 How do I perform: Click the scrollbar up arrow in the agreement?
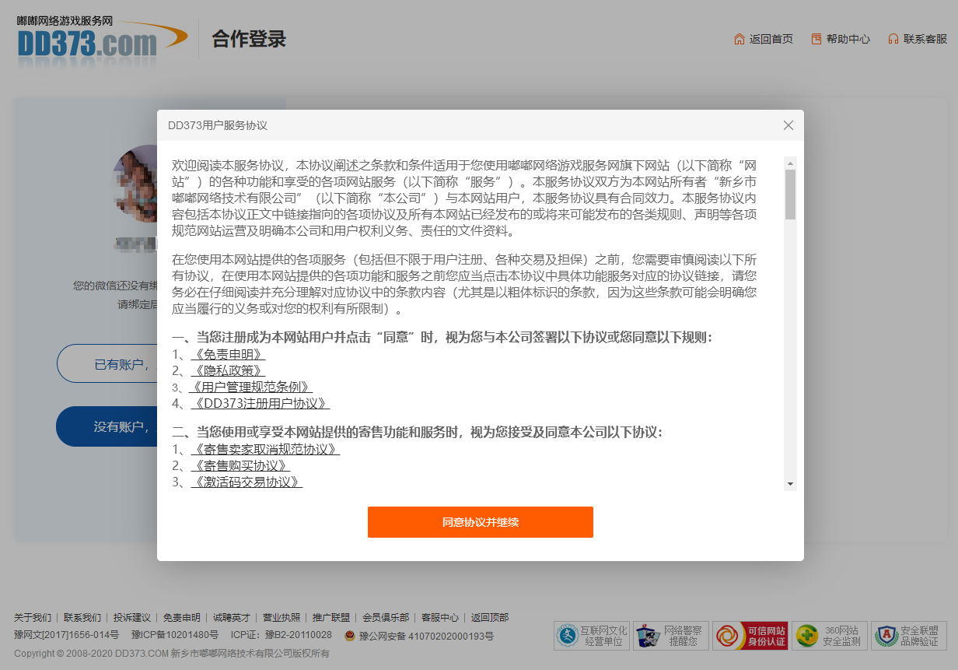(x=790, y=163)
